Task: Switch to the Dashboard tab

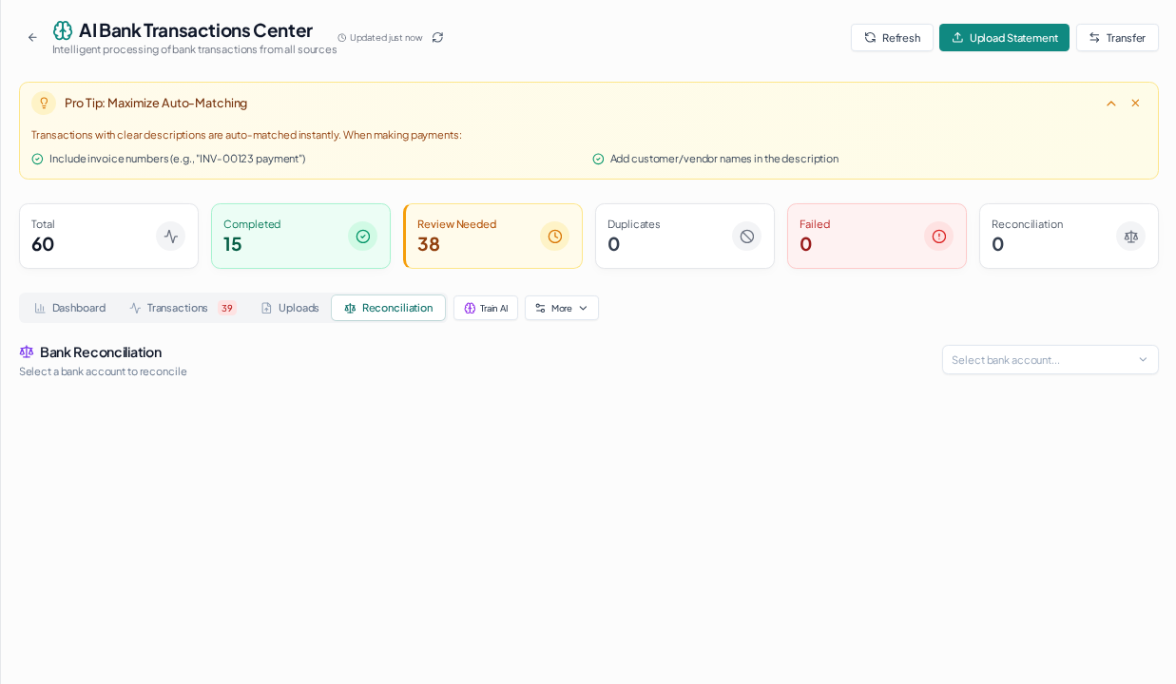Action: click(x=70, y=308)
